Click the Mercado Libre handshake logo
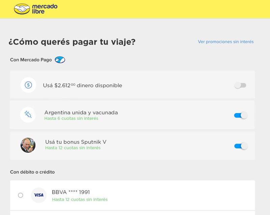Screen dimensions: 270x215 (x=22, y=9)
